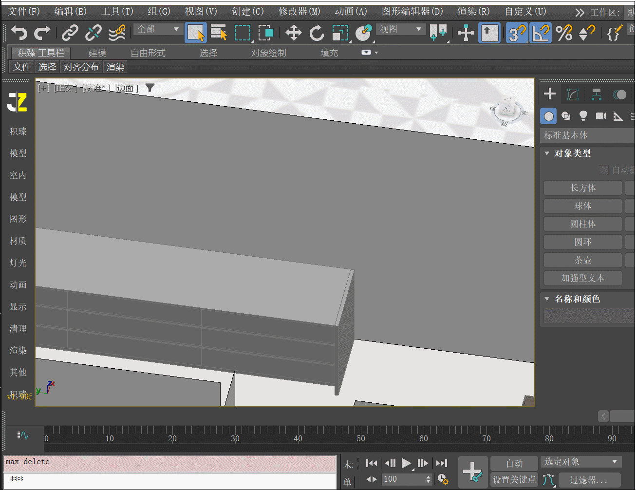Screen dimensions: 636x490
Task: Switch to the Modify command panel tab
Action: tap(573, 94)
